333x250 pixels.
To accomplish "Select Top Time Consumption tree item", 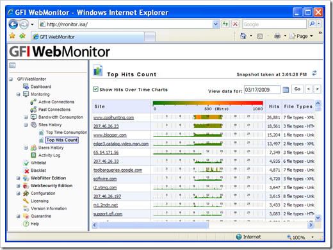I will click(x=67, y=133).
